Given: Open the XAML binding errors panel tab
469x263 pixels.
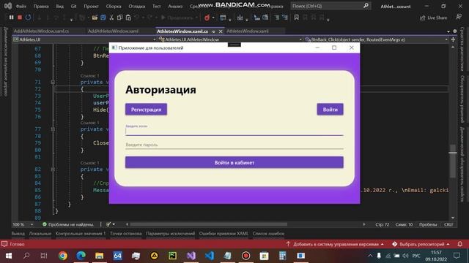Looking at the screenshot, I should pos(224,234).
